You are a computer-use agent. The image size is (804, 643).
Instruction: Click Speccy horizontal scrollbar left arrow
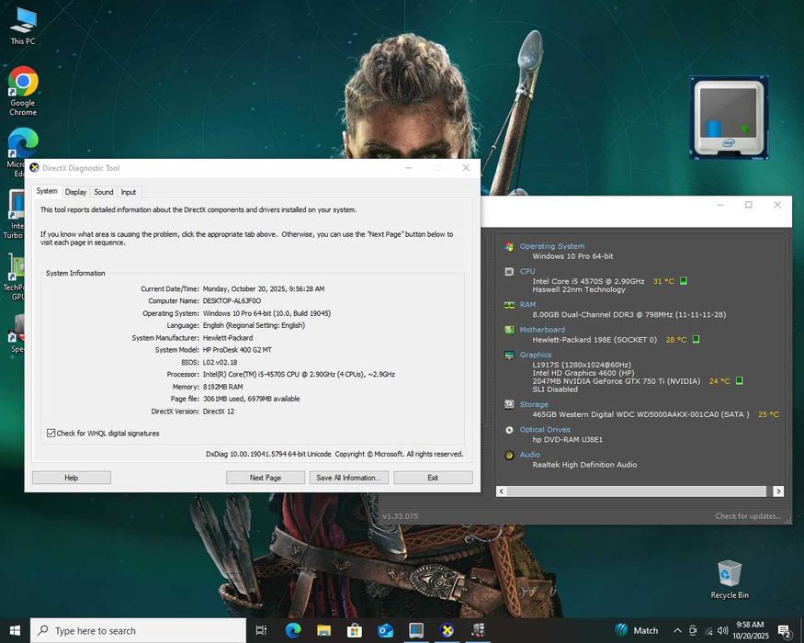(x=502, y=491)
